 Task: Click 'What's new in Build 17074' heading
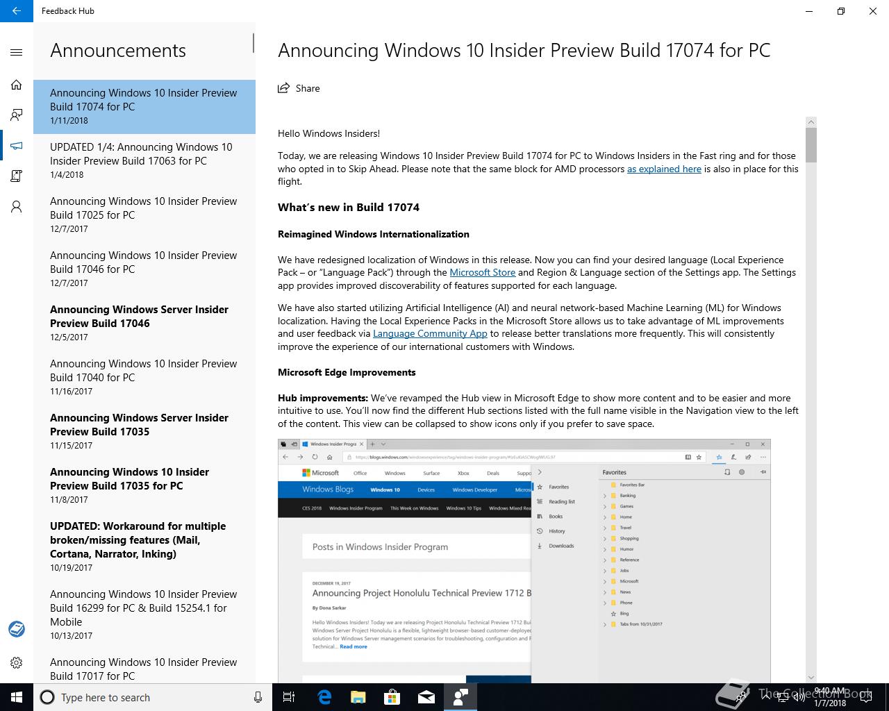coord(349,207)
